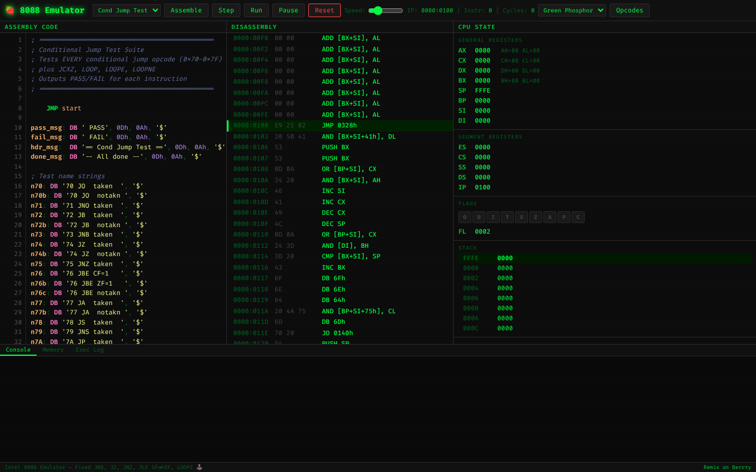Screen dimensions: 756x472
Task: Click the Console output area
Action: tap(378, 409)
